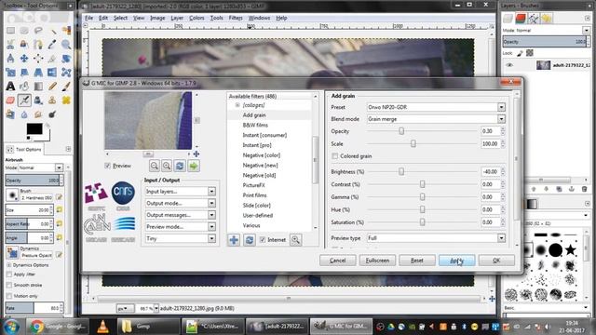Select the Clone stamp tool
The image size is (596, 335).
pyautogui.click(x=52, y=100)
